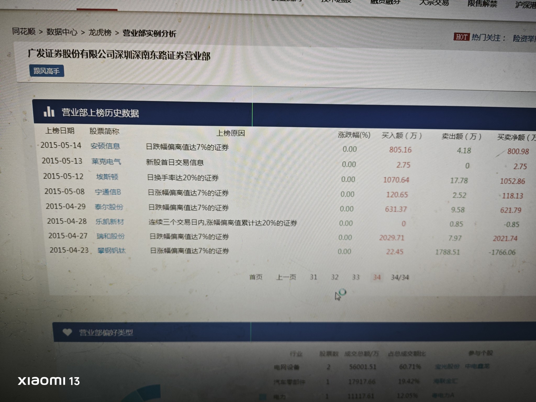Click buy amount value 1070.64
Image resolution: width=536 pixels, height=402 pixels.
pos(396,180)
